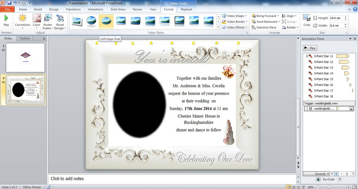
Task: Close the Animation Pane
Action: click(355, 39)
